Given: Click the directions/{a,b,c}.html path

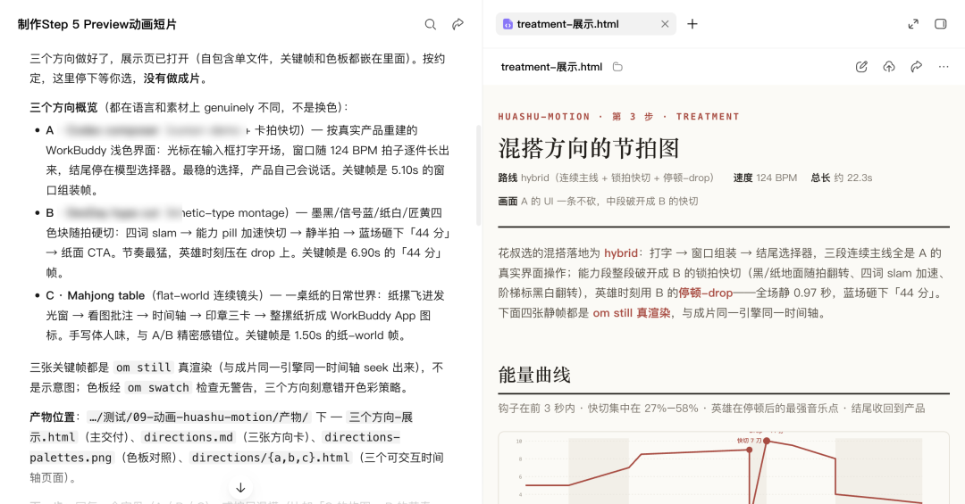Looking at the screenshot, I should pos(270,458).
